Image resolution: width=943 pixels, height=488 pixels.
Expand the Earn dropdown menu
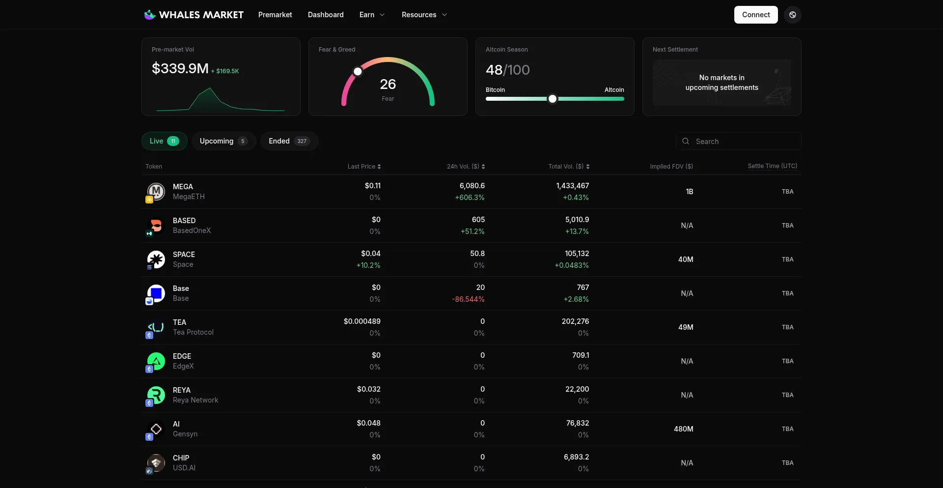pyautogui.click(x=372, y=15)
